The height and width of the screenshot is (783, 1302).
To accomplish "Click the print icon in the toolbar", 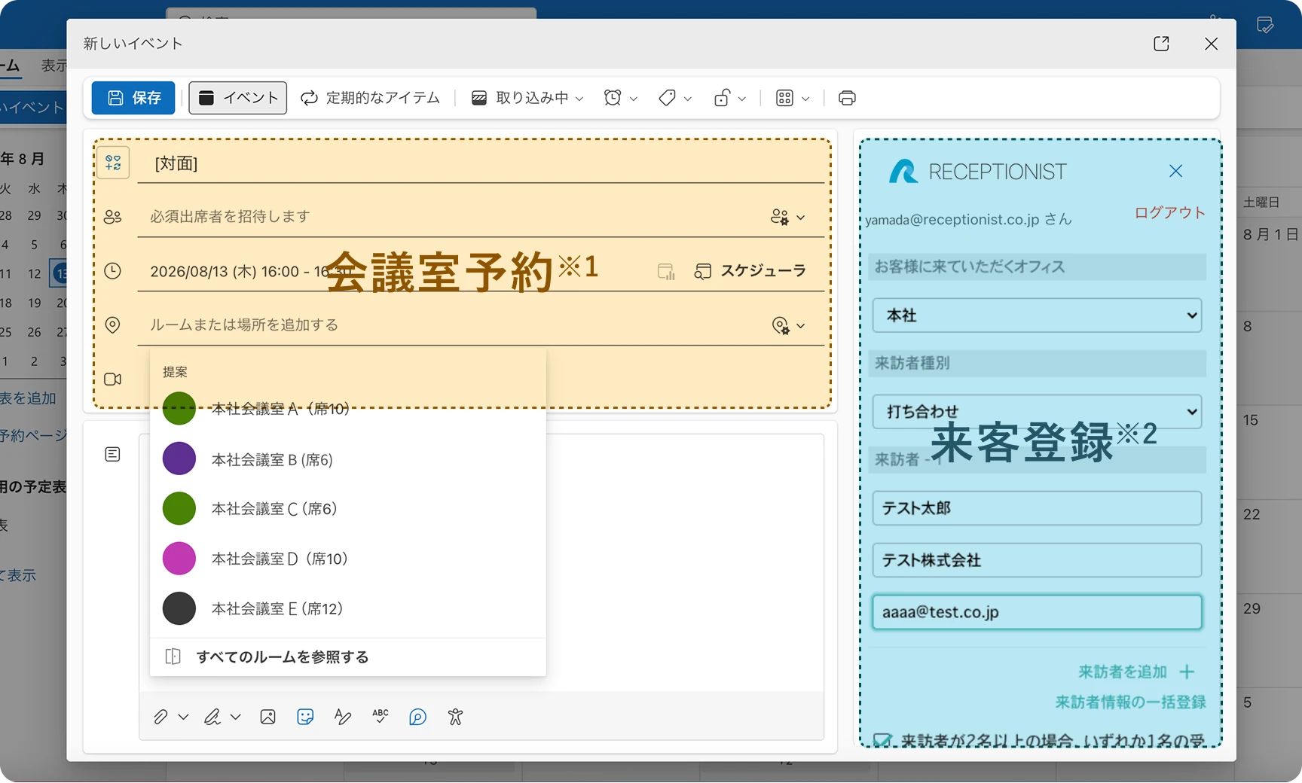I will 847,98.
